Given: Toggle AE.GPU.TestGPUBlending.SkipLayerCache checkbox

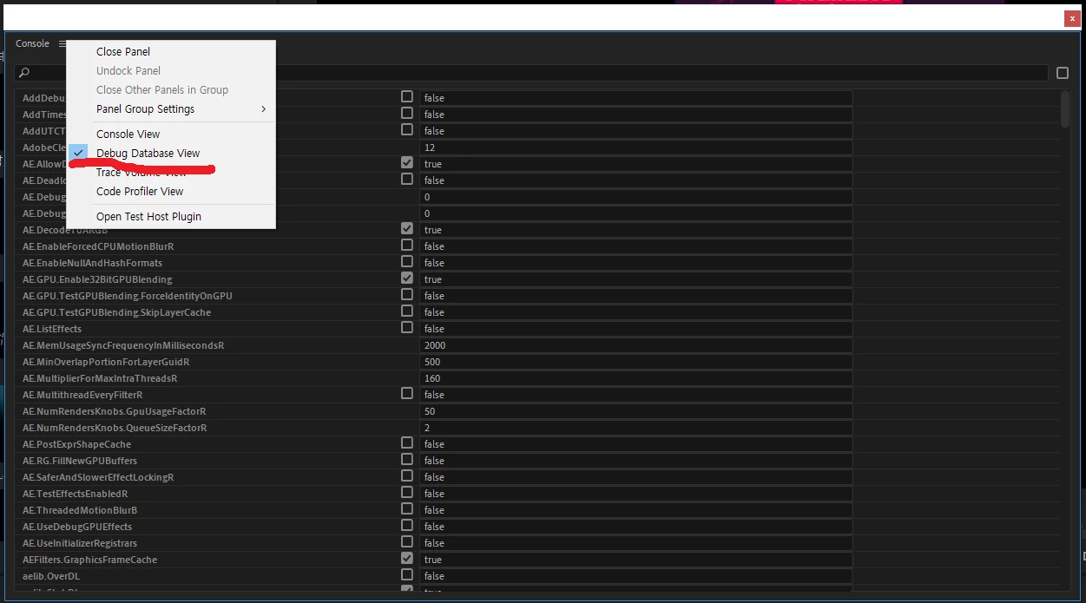Looking at the screenshot, I should tap(407, 311).
